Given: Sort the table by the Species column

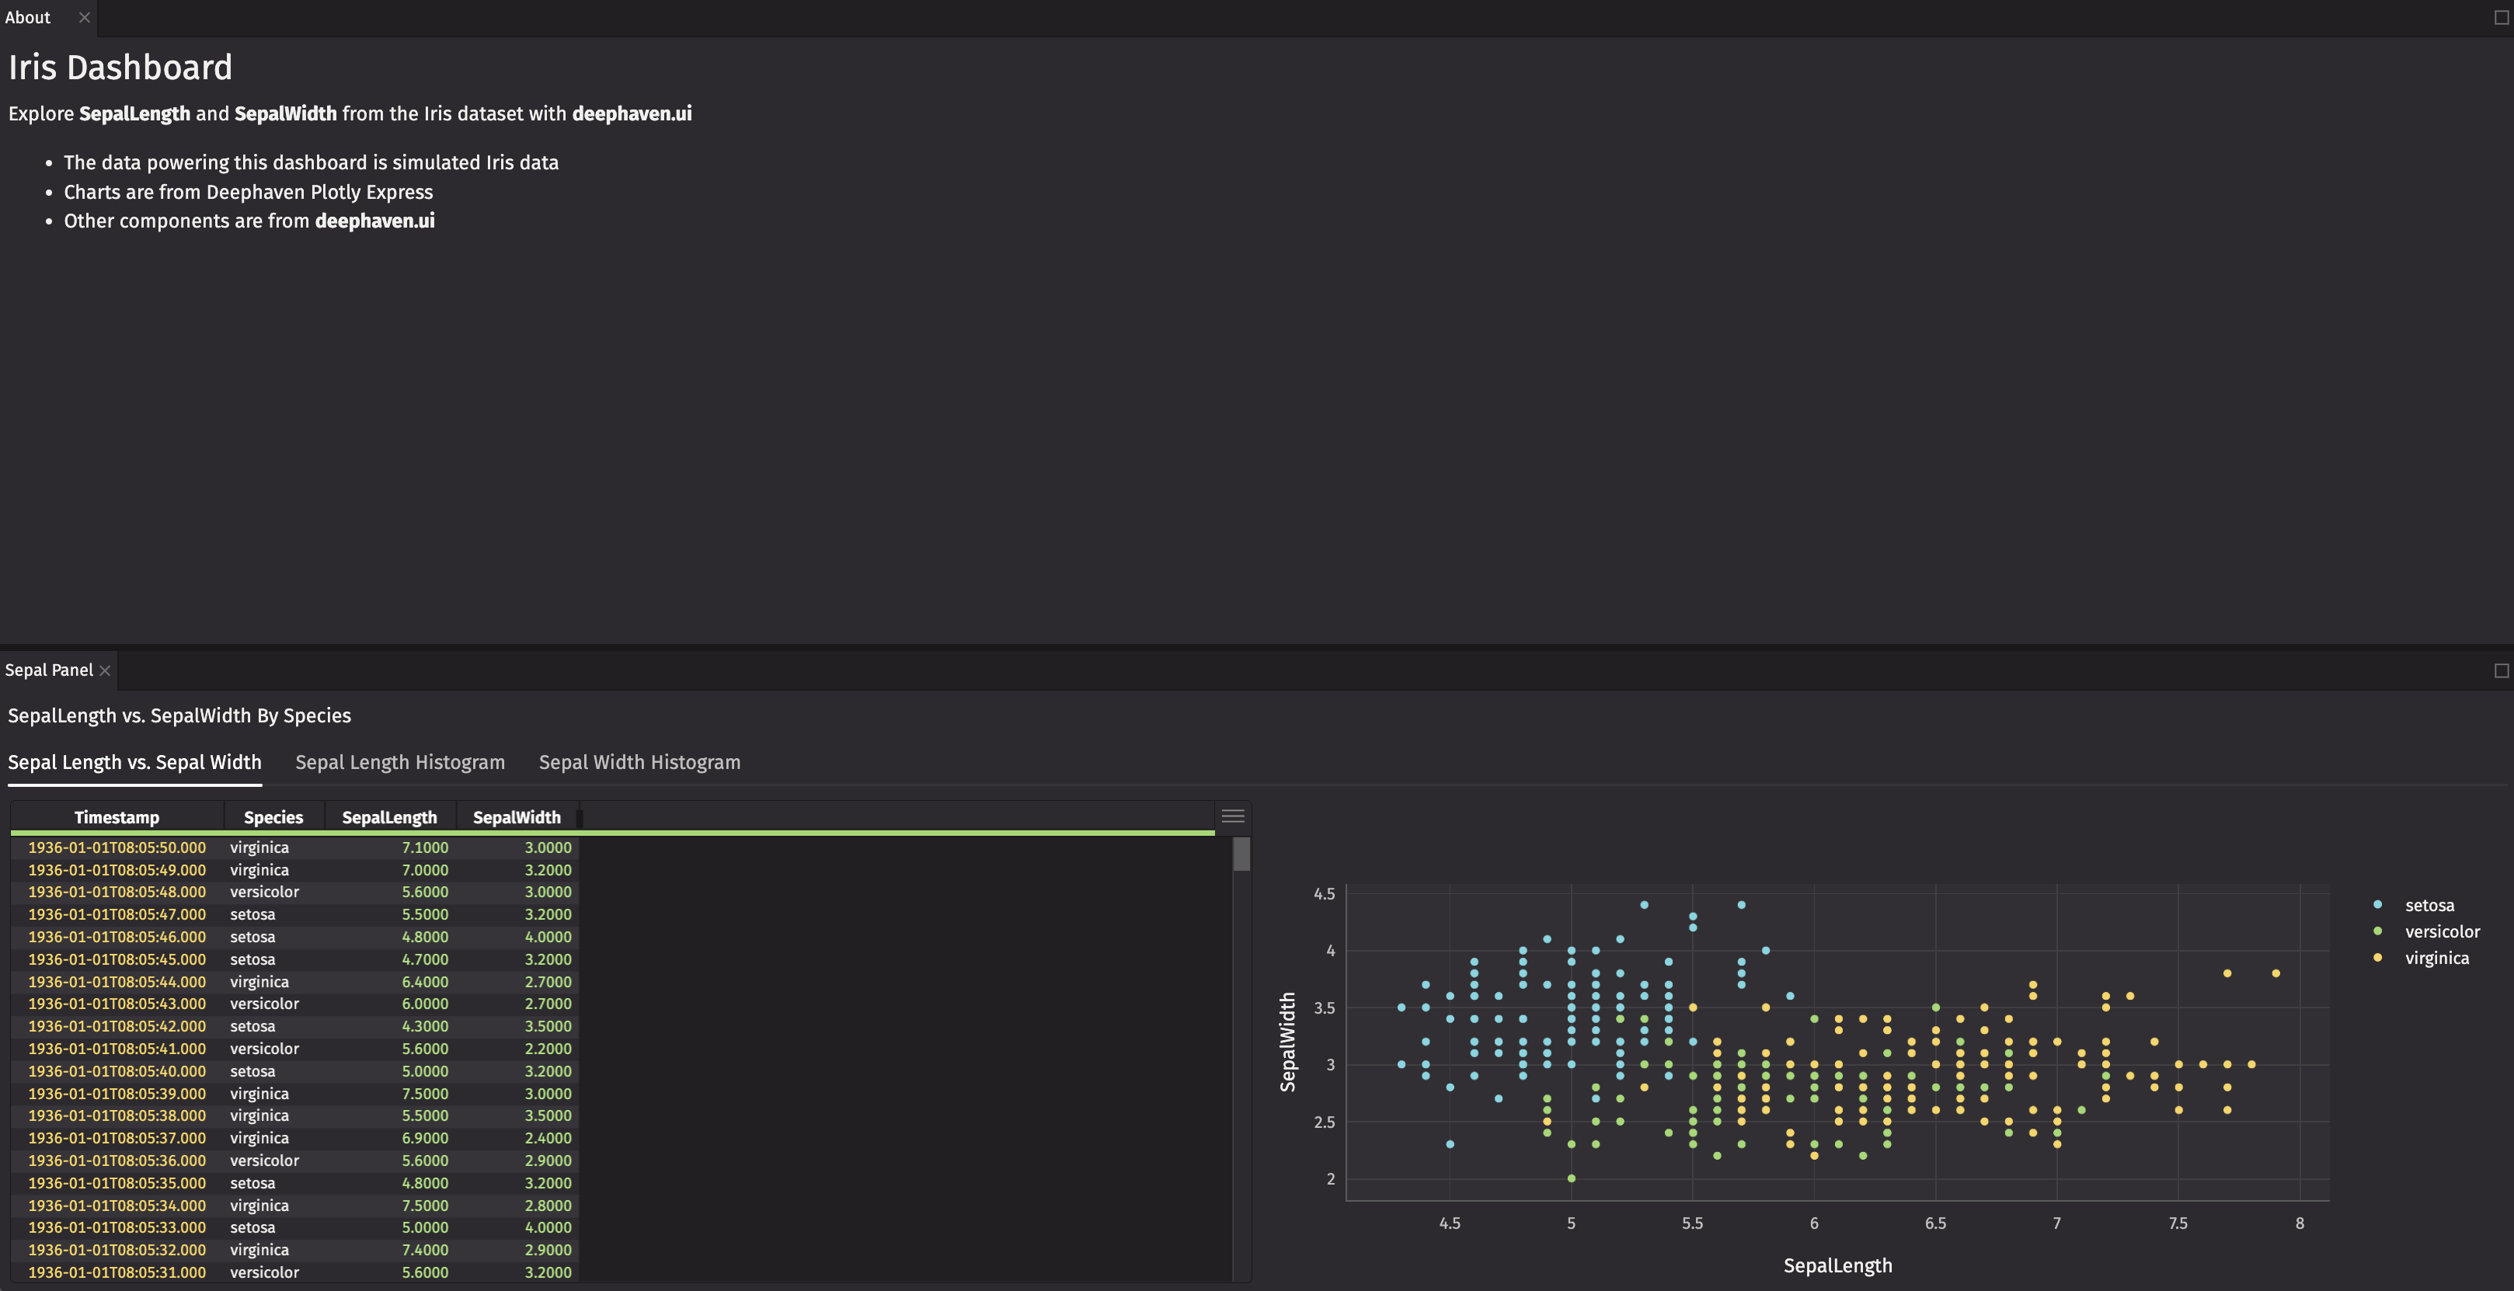Looking at the screenshot, I should tap(272, 816).
